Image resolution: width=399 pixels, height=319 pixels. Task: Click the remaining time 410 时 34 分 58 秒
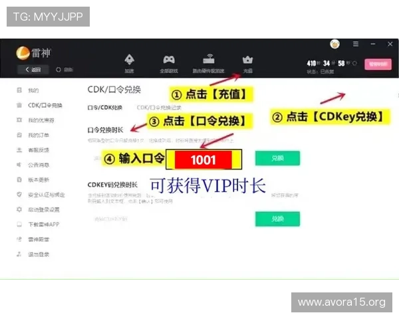tap(329, 63)
